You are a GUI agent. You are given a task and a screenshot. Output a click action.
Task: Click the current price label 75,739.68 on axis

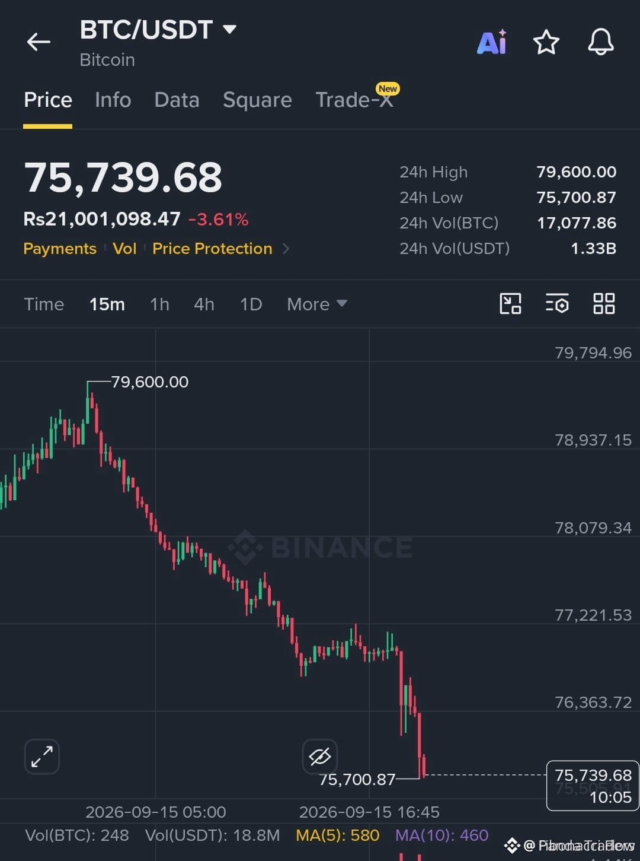(593, 785)
